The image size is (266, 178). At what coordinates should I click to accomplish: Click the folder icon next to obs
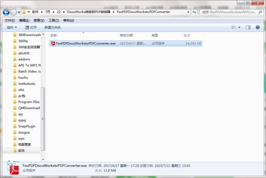[15, 90]
